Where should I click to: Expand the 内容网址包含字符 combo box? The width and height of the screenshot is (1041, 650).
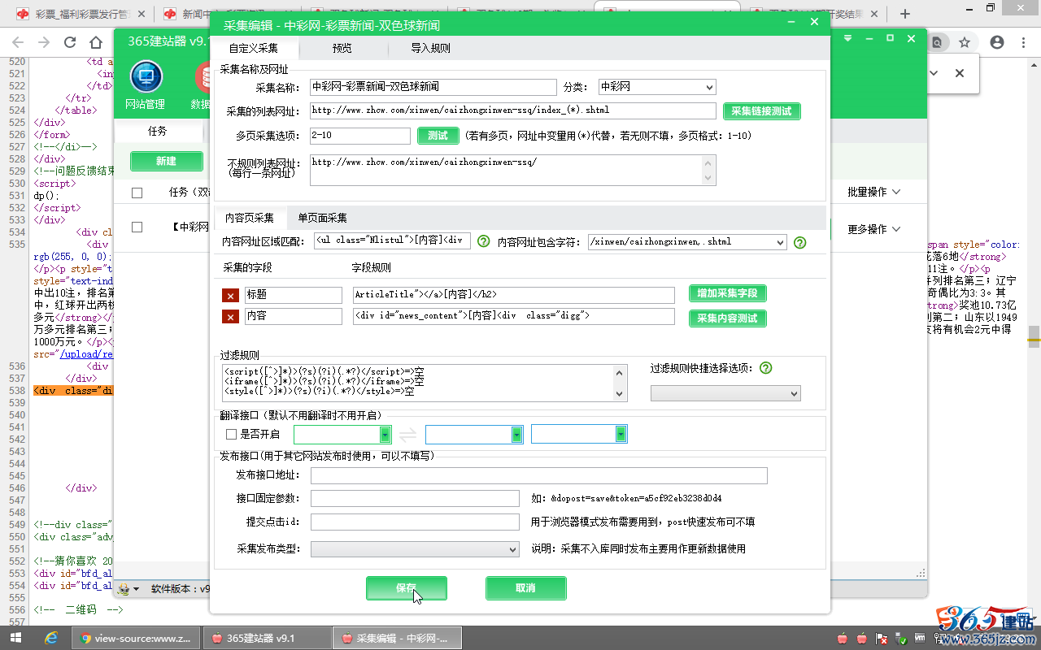[781, 242]
